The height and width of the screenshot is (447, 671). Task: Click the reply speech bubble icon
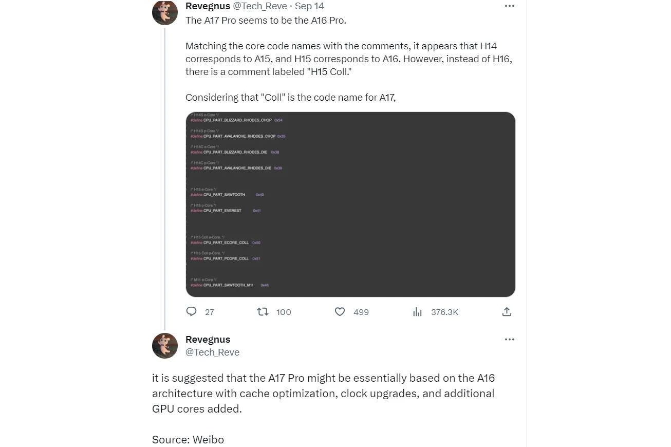click(191, 311)
